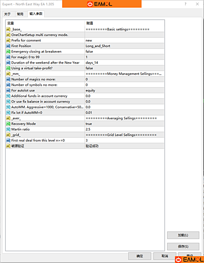204x263 pixels.
Task: Select the 输入参数 tab
Action: coord(36,14)
